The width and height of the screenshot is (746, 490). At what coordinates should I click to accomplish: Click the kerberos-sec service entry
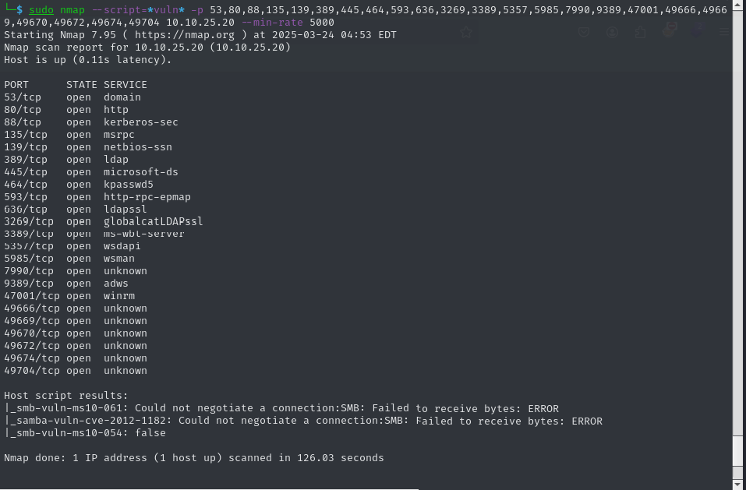tap(140, 122)
